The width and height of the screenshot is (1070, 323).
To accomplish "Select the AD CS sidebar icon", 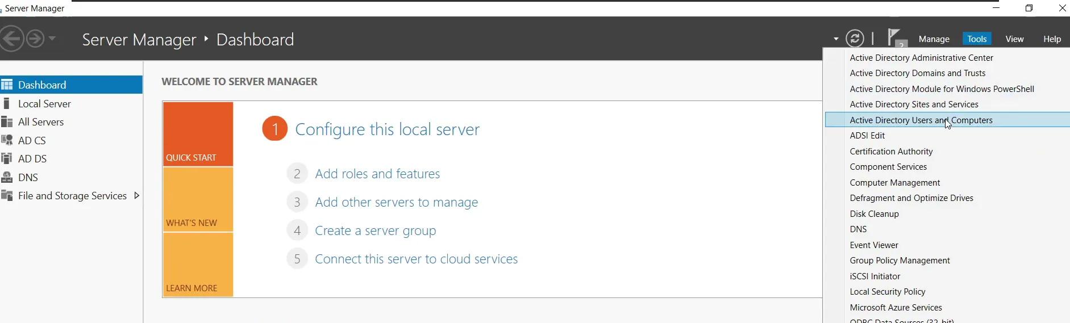I will tap(7, 140).
